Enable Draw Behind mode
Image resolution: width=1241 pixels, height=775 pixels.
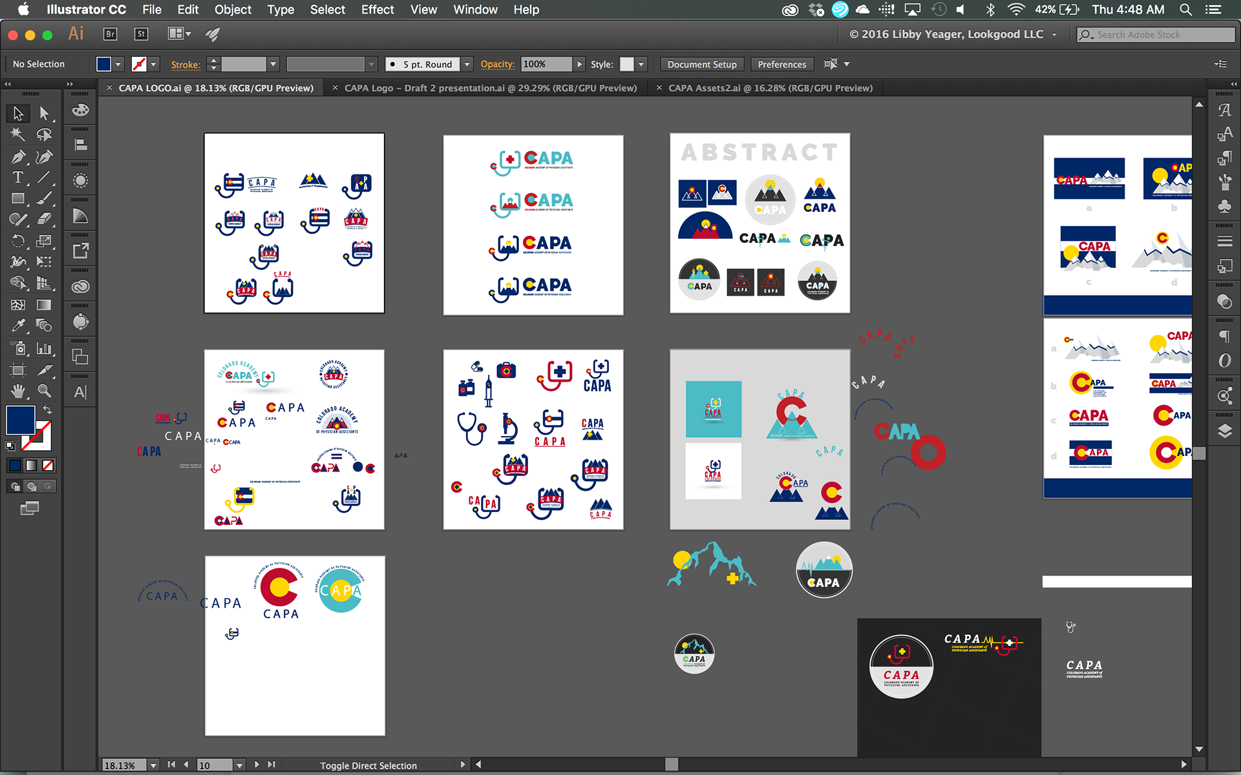click(x=32, y=486)
